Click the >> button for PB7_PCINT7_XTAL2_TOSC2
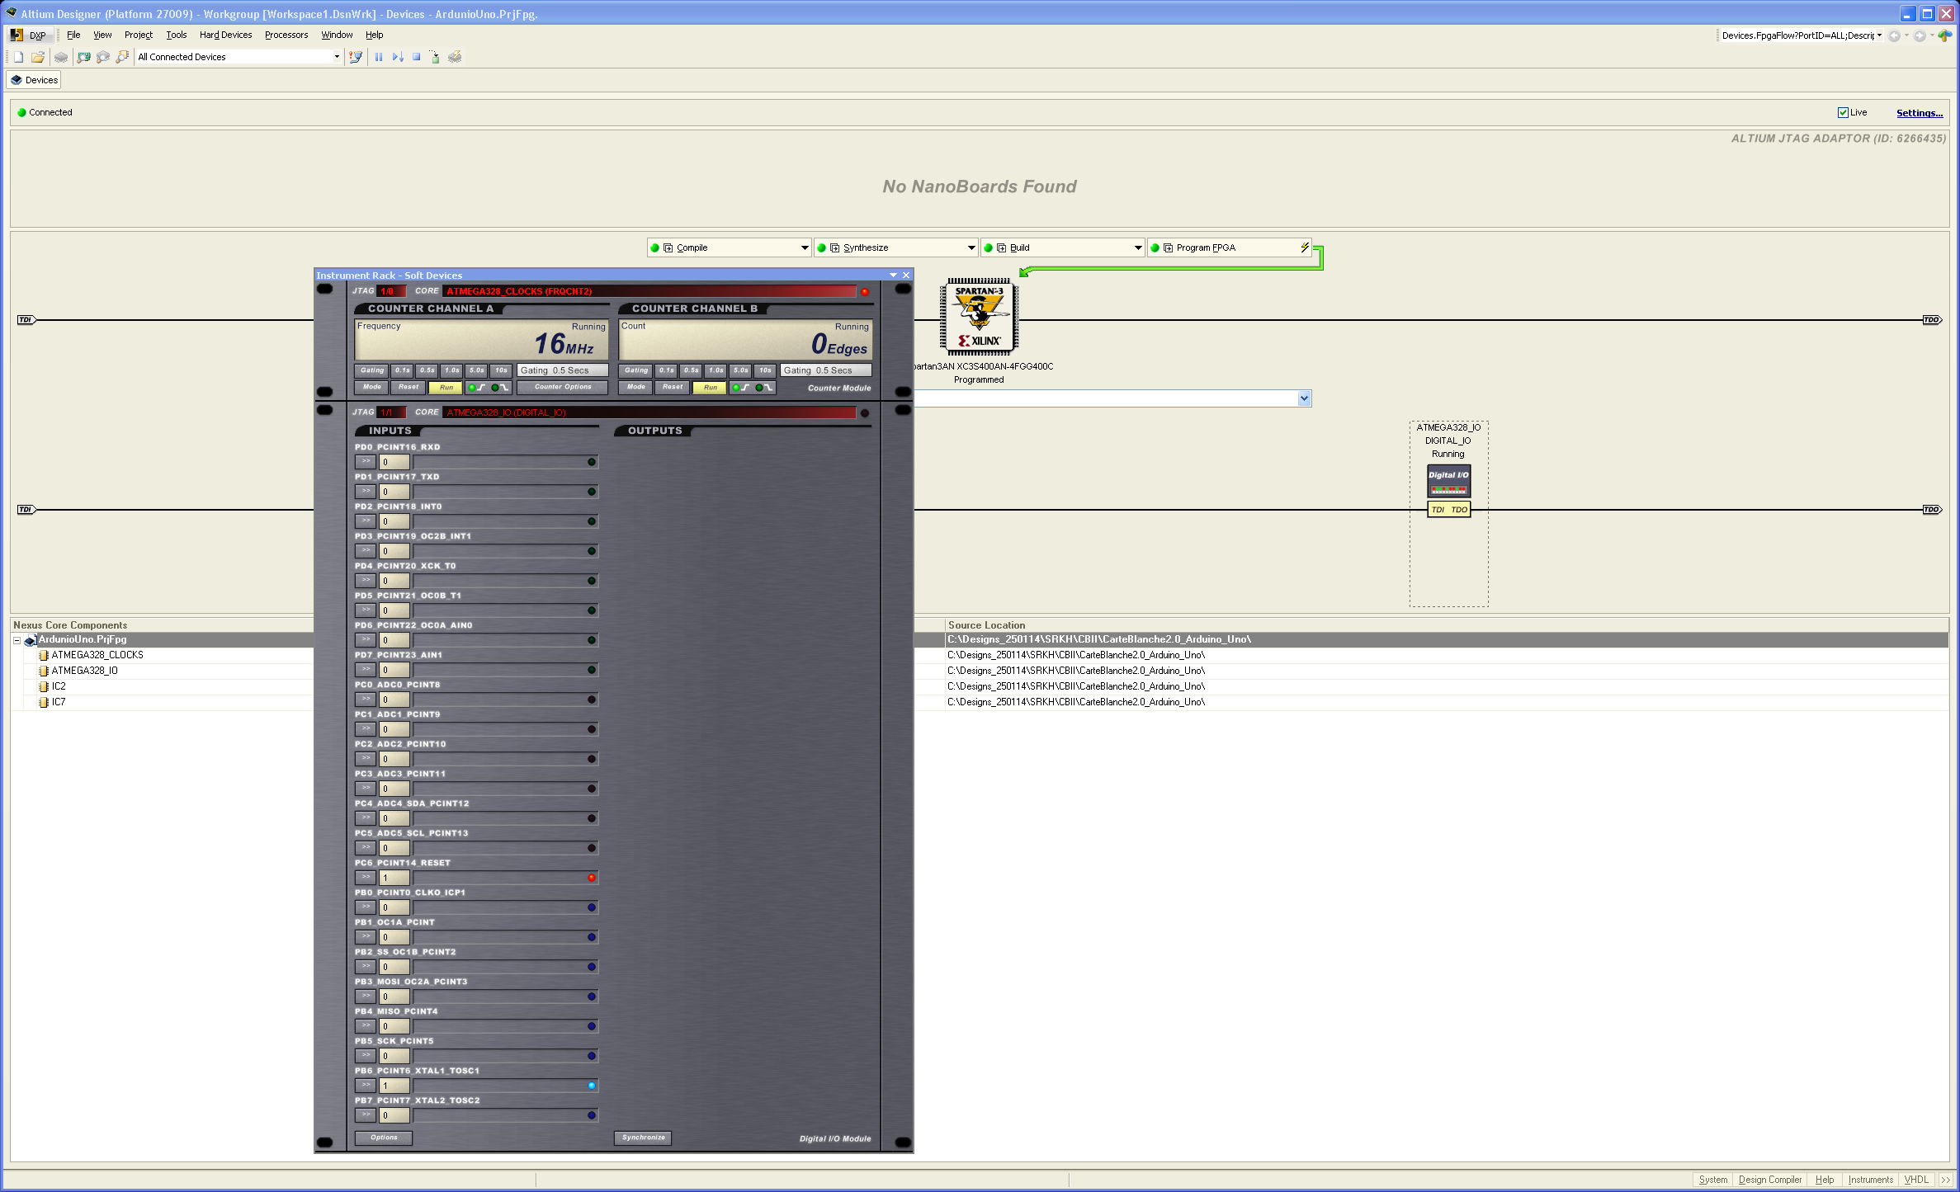The image size is (1960, 1192). coord(366,1115)
